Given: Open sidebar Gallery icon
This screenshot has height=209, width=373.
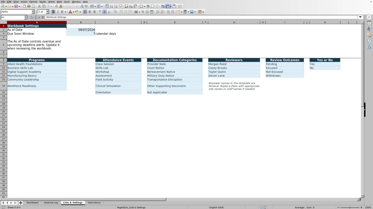Looking at the screenshot, I should pyautogui.click(x=369, y=35).
